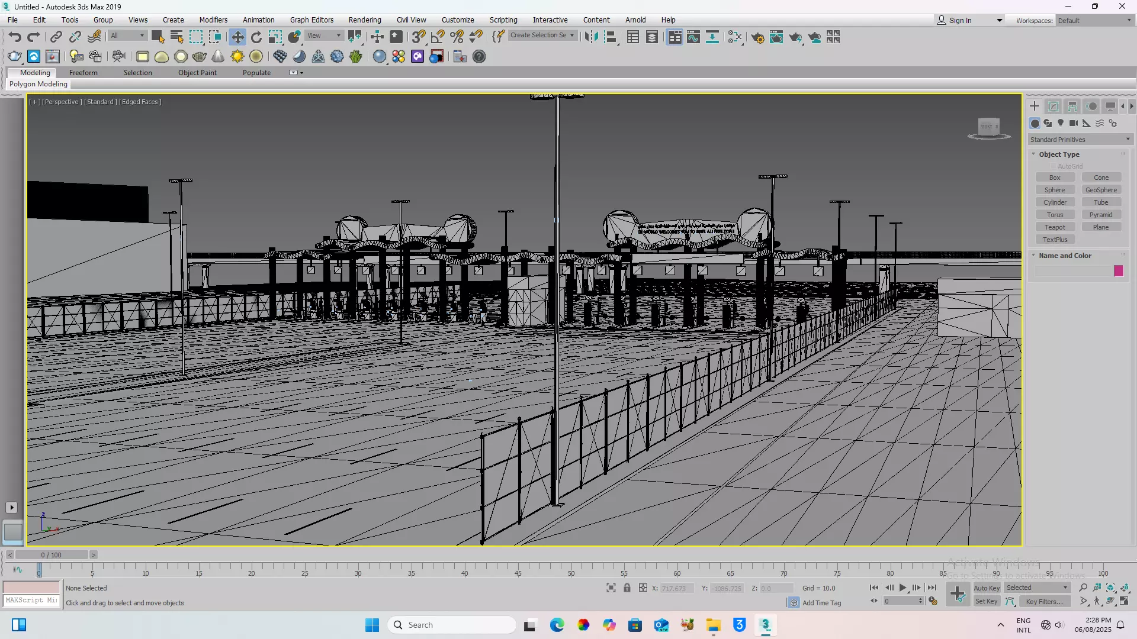
Task: Open the Rendering menu
Action: (364, 20)
